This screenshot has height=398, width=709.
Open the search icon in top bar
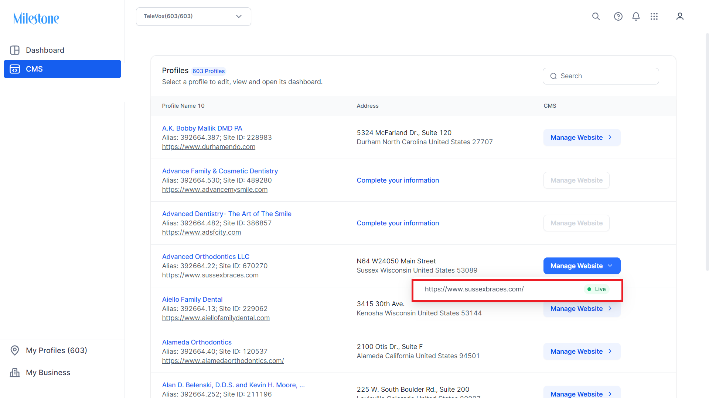click(596, 17)
